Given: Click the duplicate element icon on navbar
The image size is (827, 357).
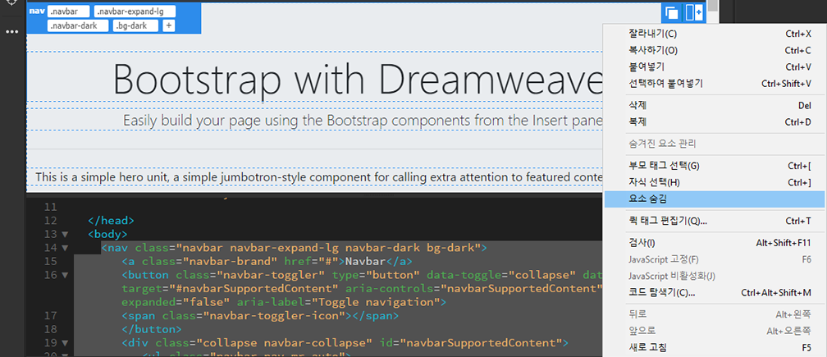Looking at the screenshot, I should [x=672, y=13].
